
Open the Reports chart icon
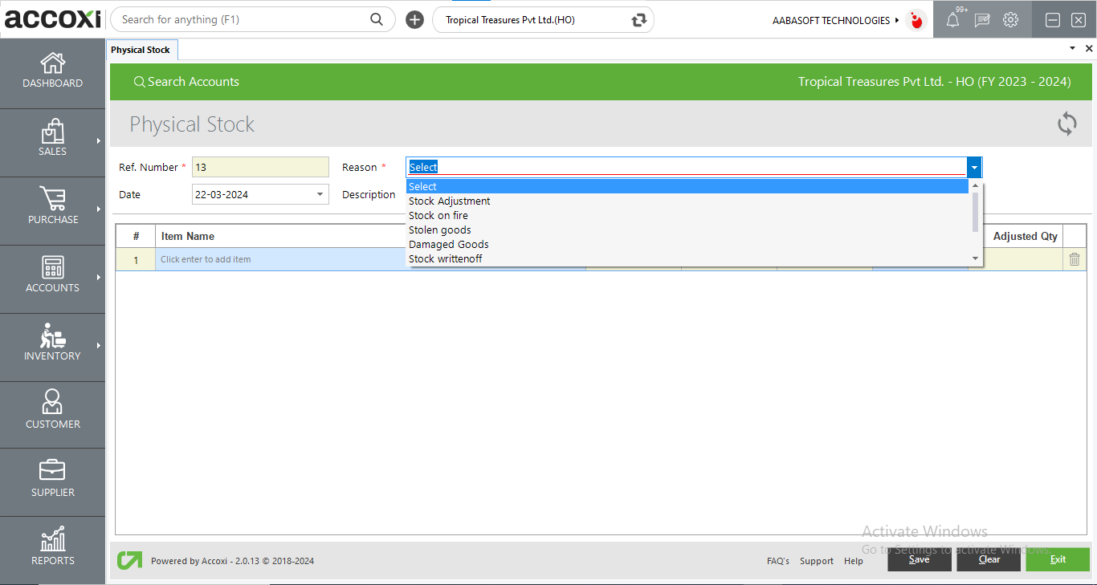click(52, 540)
